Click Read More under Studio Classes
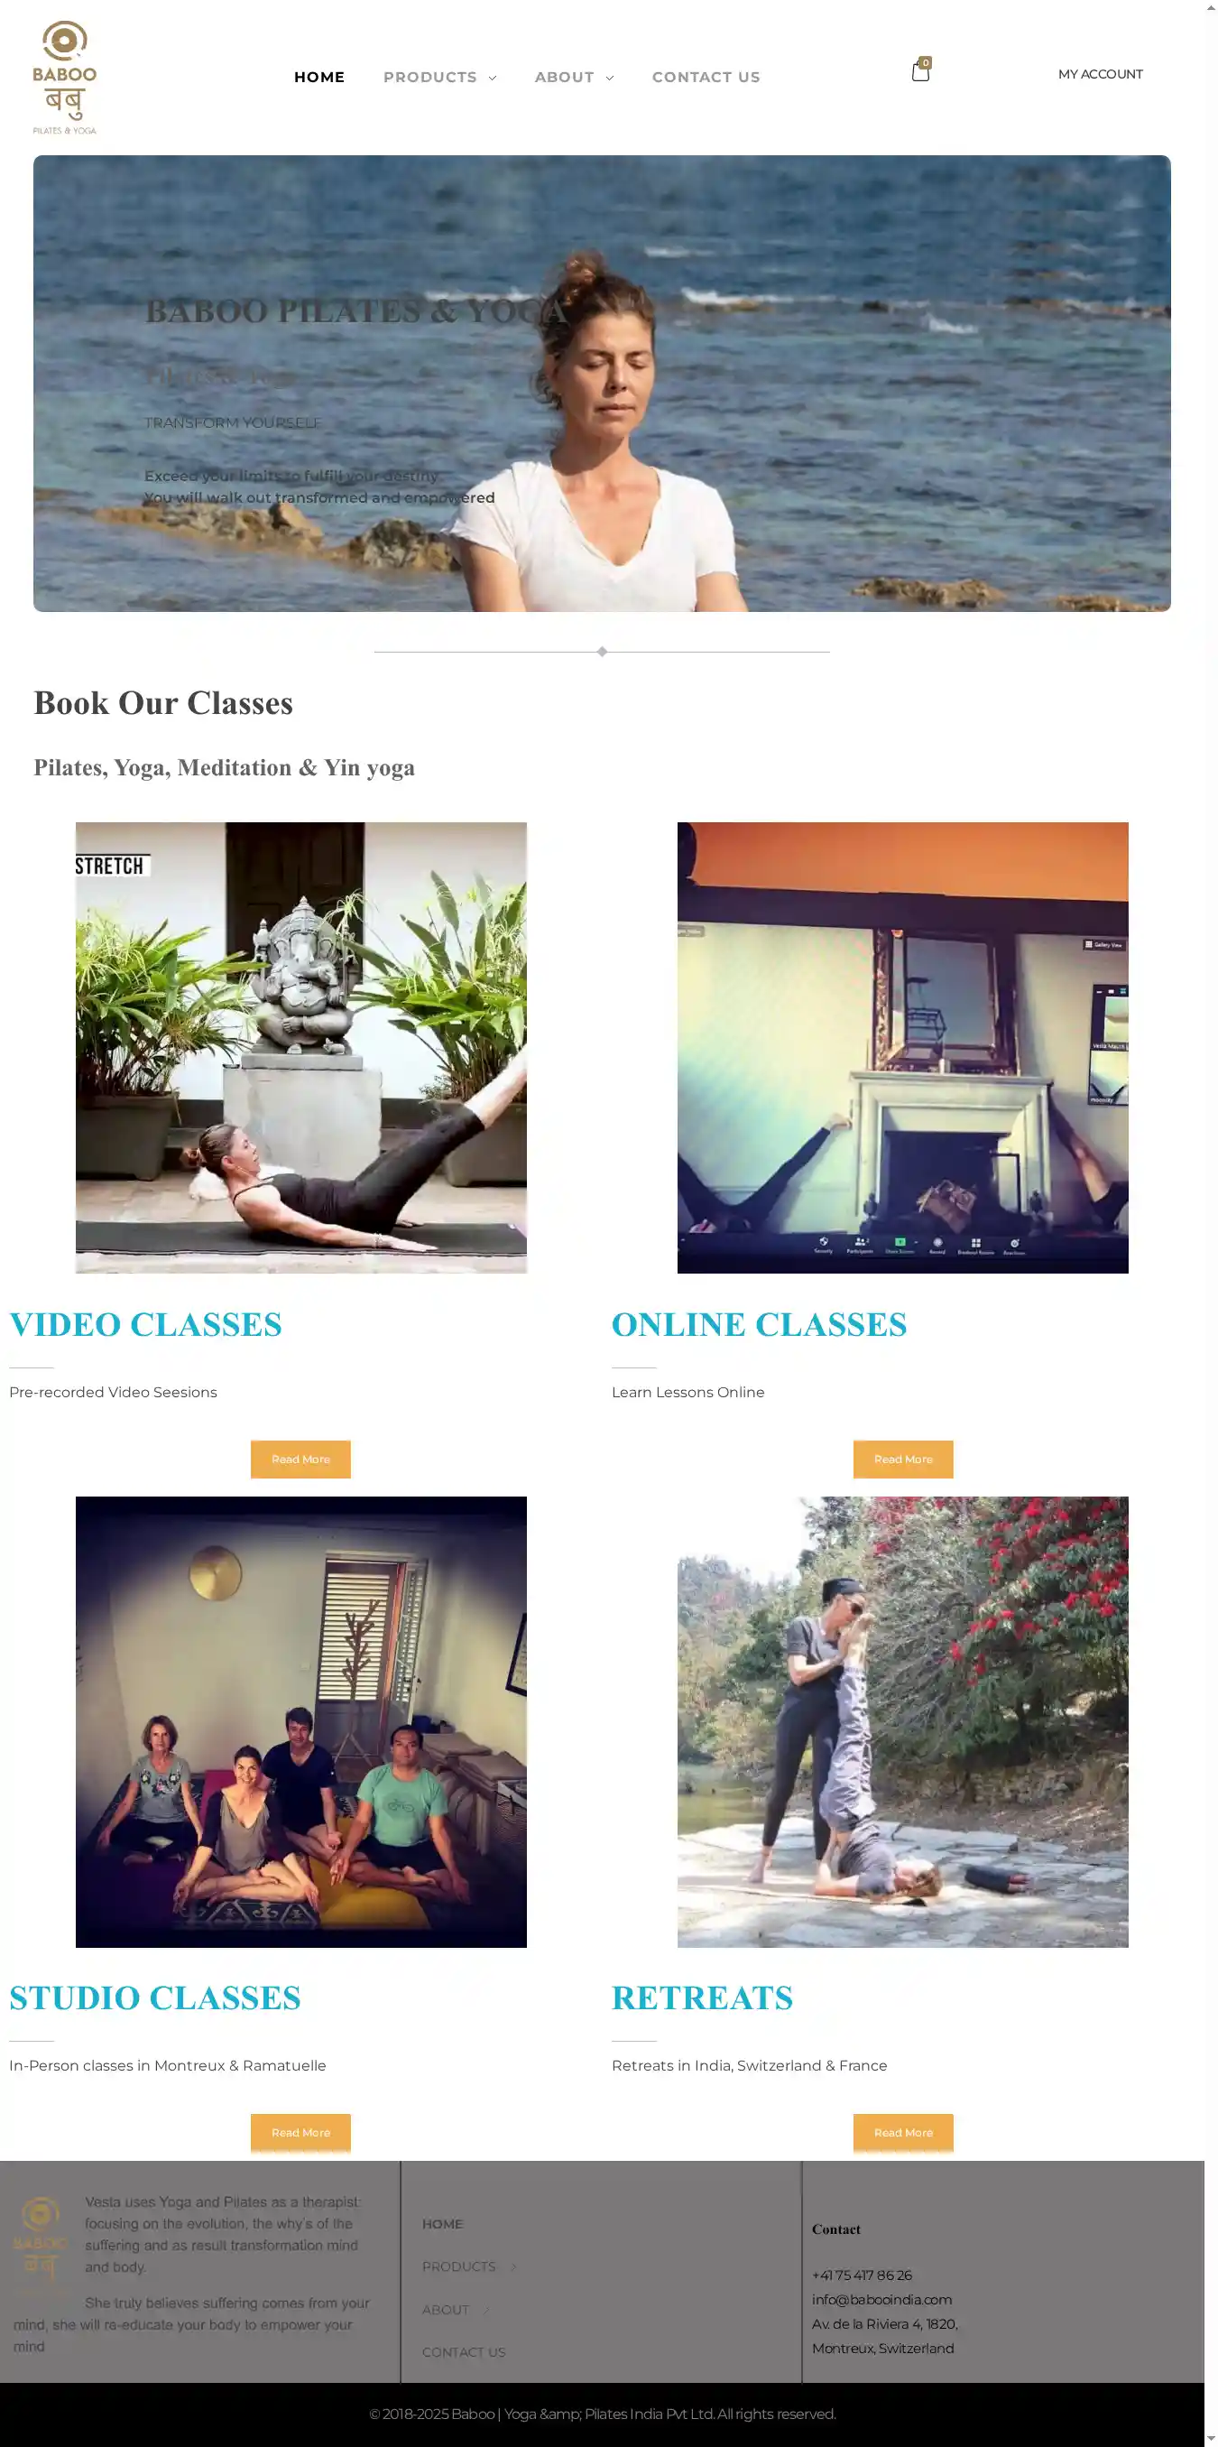The width and height of the screenshot is (1218, 2447). point(301,2133)
